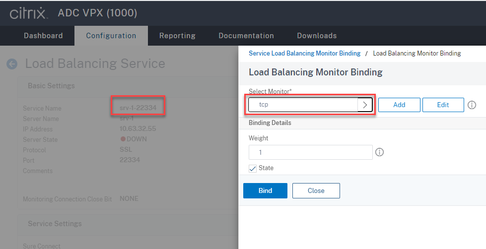Click red DOWN server state indicator
This screenshot has height=249, width=486.
pos(123,139)
